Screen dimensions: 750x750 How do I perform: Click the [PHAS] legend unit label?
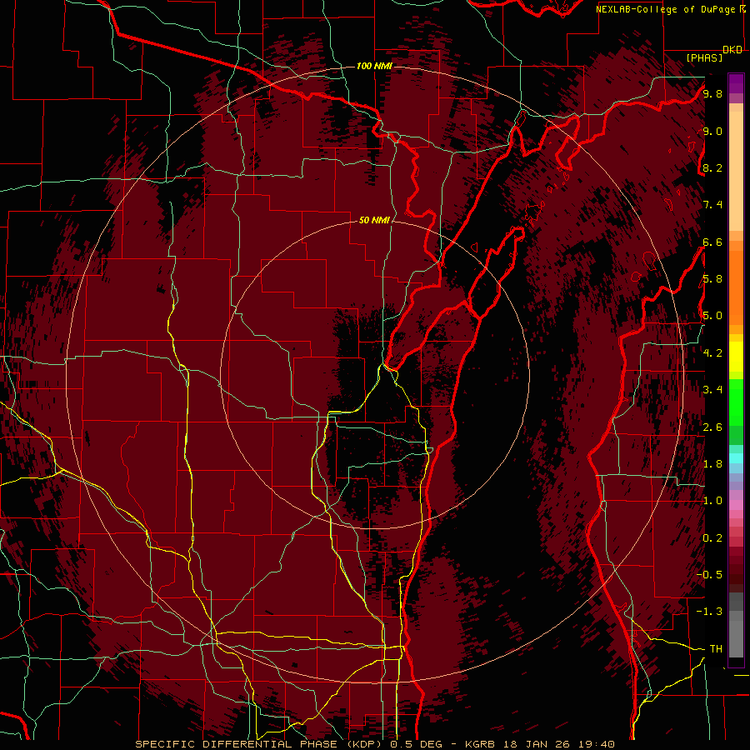(x=704, y=57)
